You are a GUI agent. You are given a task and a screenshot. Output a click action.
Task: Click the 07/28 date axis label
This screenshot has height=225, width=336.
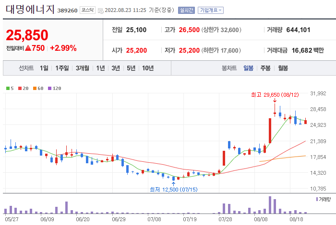225,219
